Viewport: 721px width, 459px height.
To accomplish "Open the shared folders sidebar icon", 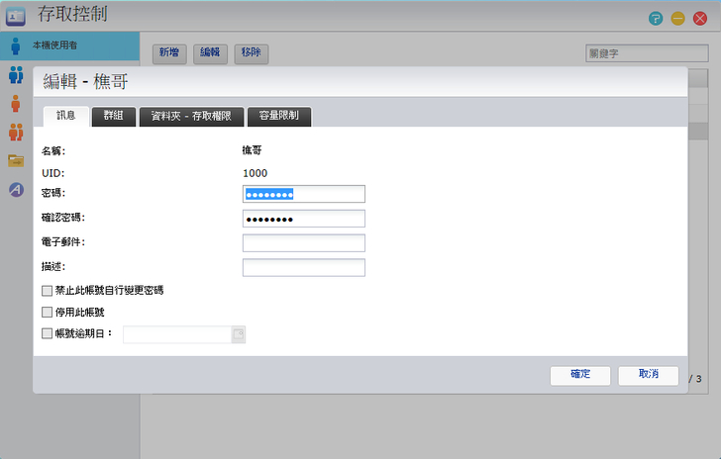I will point(16,161).
